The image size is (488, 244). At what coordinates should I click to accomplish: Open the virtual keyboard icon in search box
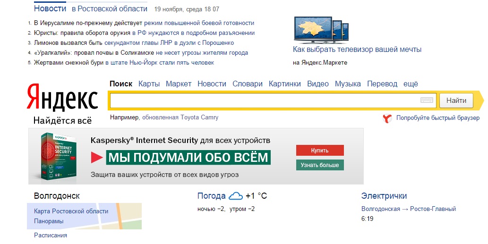tap(427, 100)
